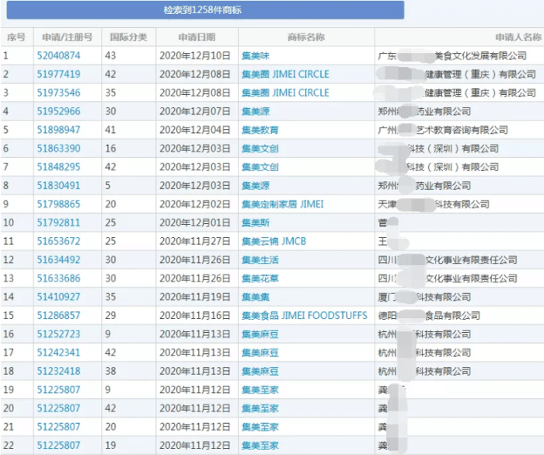Click the 检索到1258件商标 result banner

tap(205, 10)
